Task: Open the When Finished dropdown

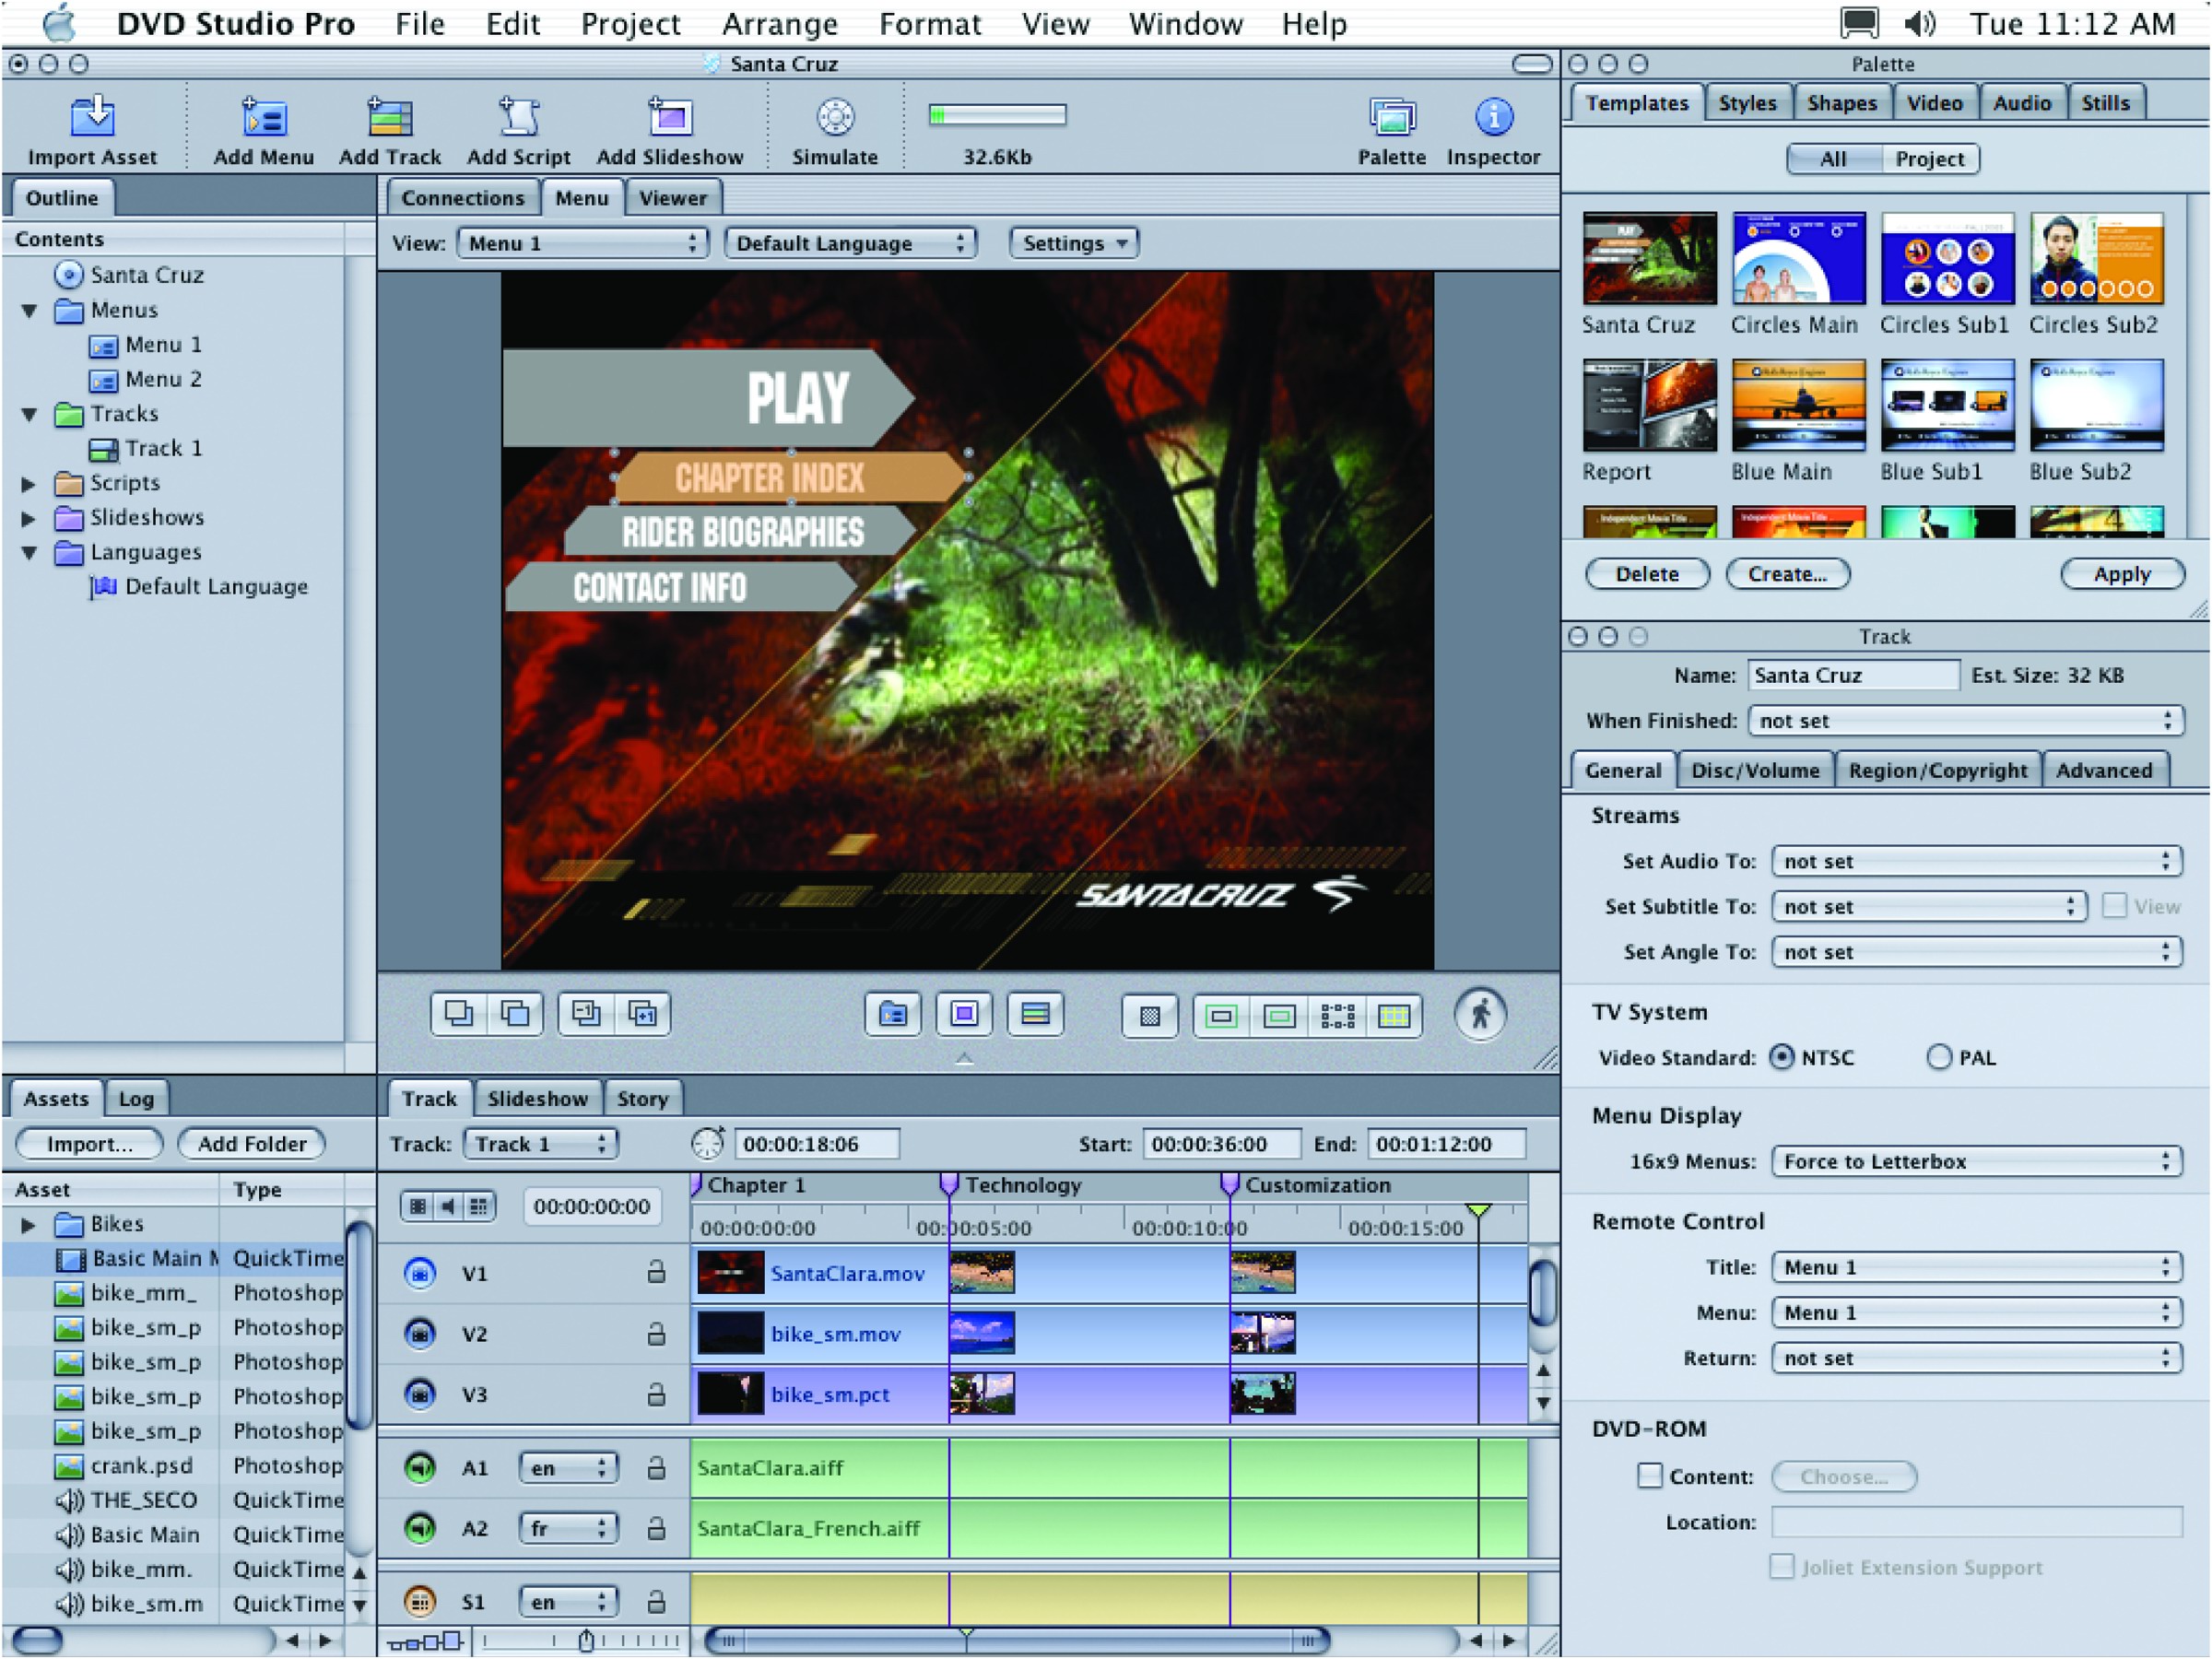Action: [x=1965, y=721]
